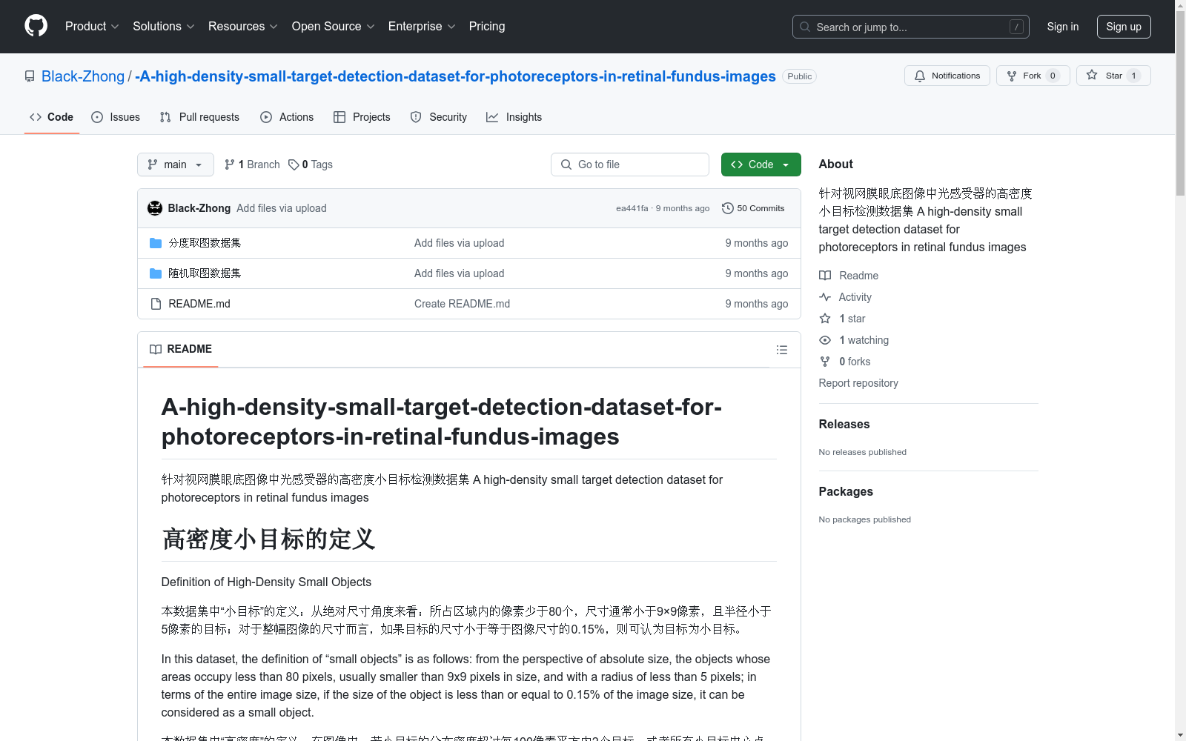Click the clock history icon near 50 Commits

[728, 208]
